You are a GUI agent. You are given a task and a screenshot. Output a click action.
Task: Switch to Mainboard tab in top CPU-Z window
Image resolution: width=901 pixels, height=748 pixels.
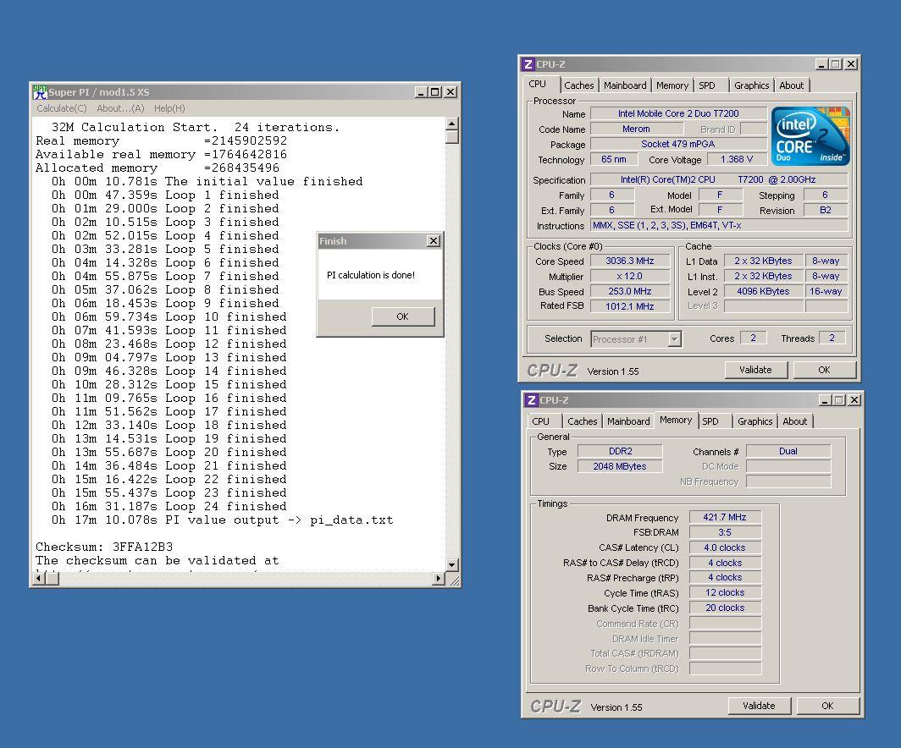[625, 85]
